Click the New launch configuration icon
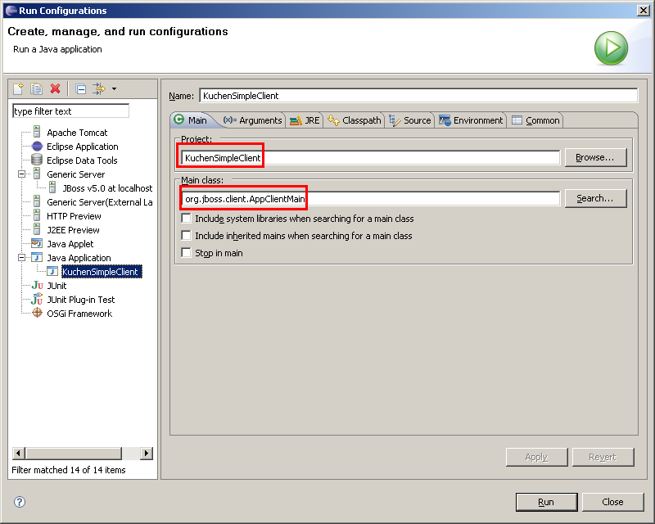The image size is (655, 524). click(x=18, y=88)
